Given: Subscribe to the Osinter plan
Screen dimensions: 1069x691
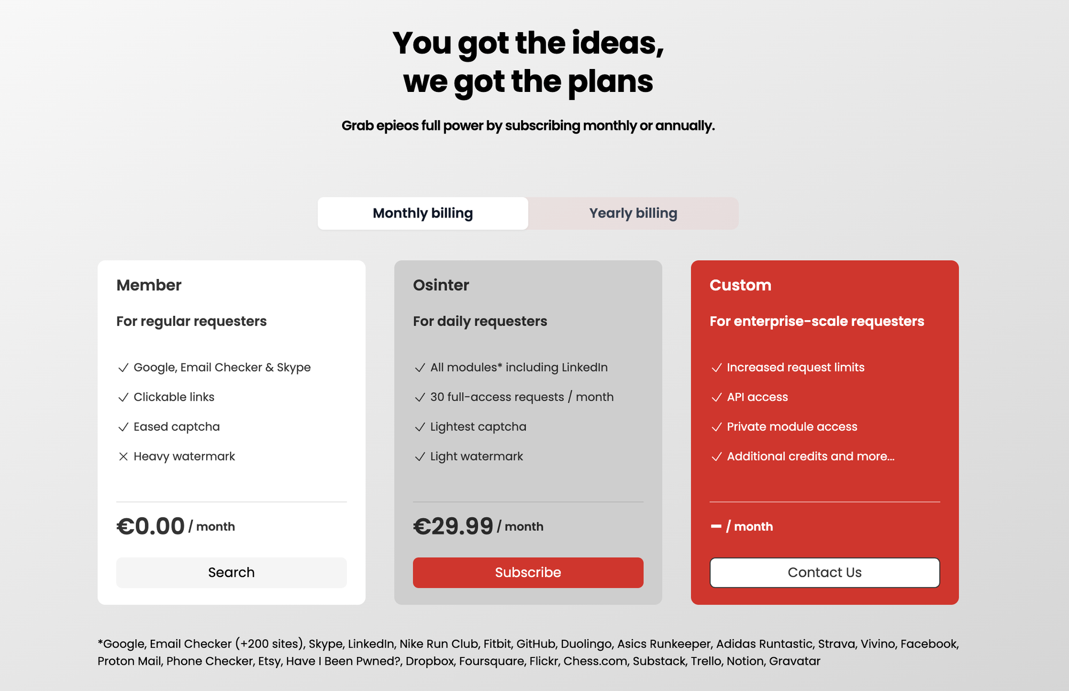Looking at the screenshot, I should [x=528, y=572].
